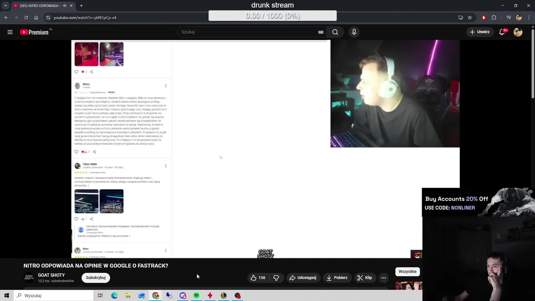This screenshot has width=535, height=301.
Task: Open the suggested video thumbnail below Wszystkie
Action: 409,286
